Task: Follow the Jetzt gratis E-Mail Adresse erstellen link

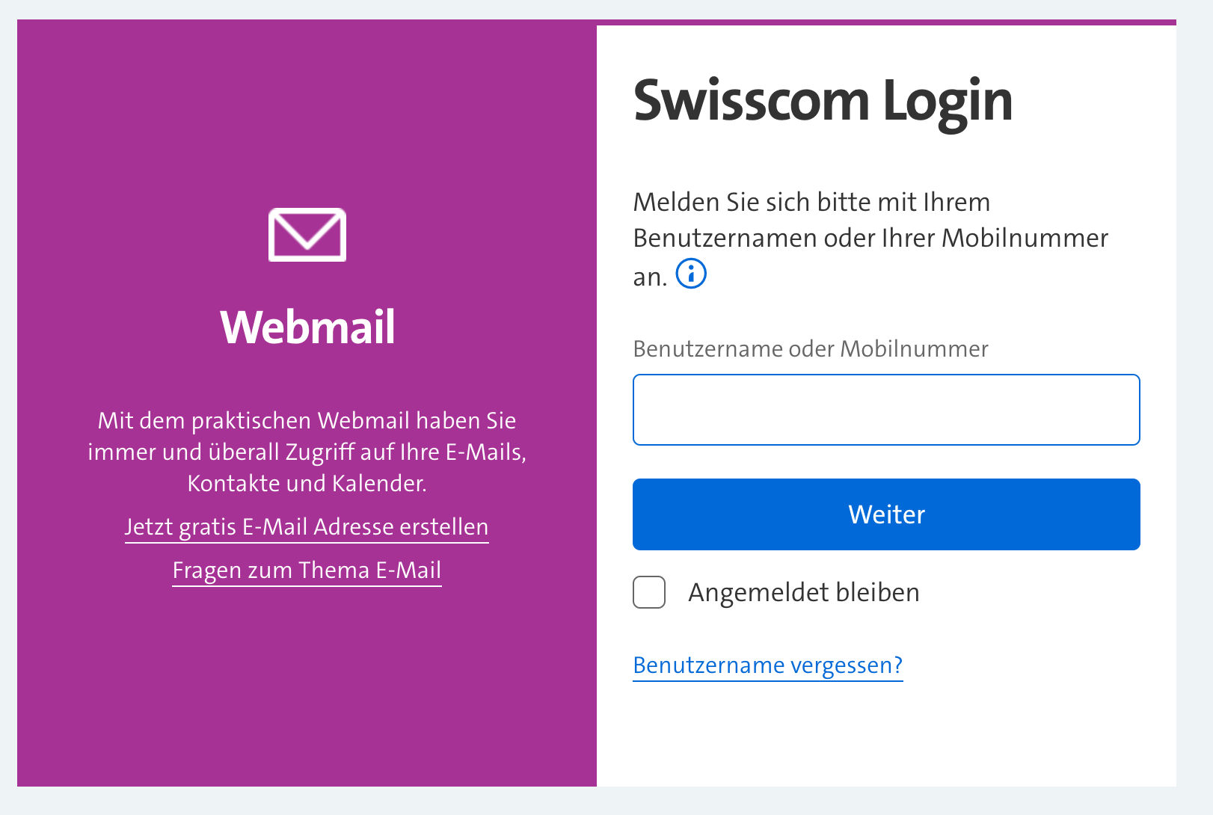Action: point(307,527)
